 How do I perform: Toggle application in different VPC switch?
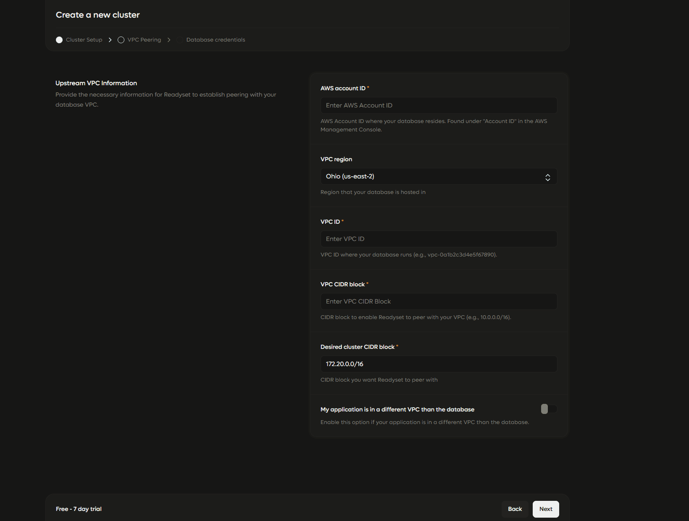click(x=549, y=409)
